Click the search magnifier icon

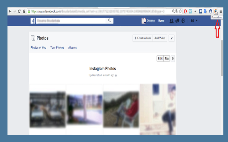pyautogui.click(x=109, y=21)
